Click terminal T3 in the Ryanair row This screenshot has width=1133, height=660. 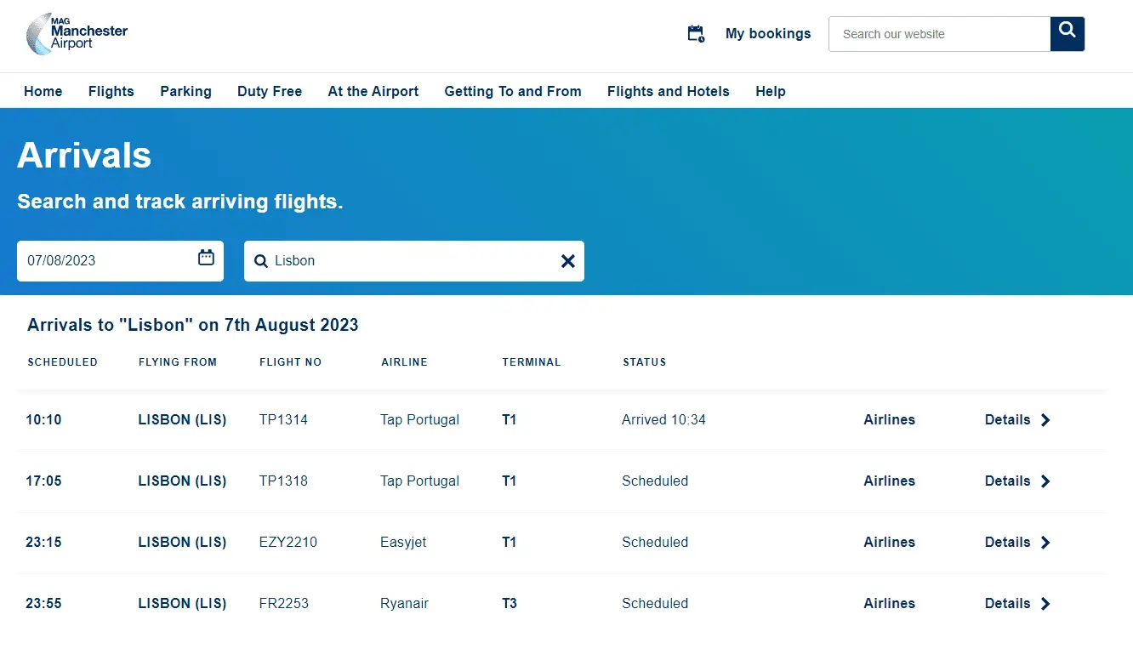pyautogui.click(x=510, y=604)
